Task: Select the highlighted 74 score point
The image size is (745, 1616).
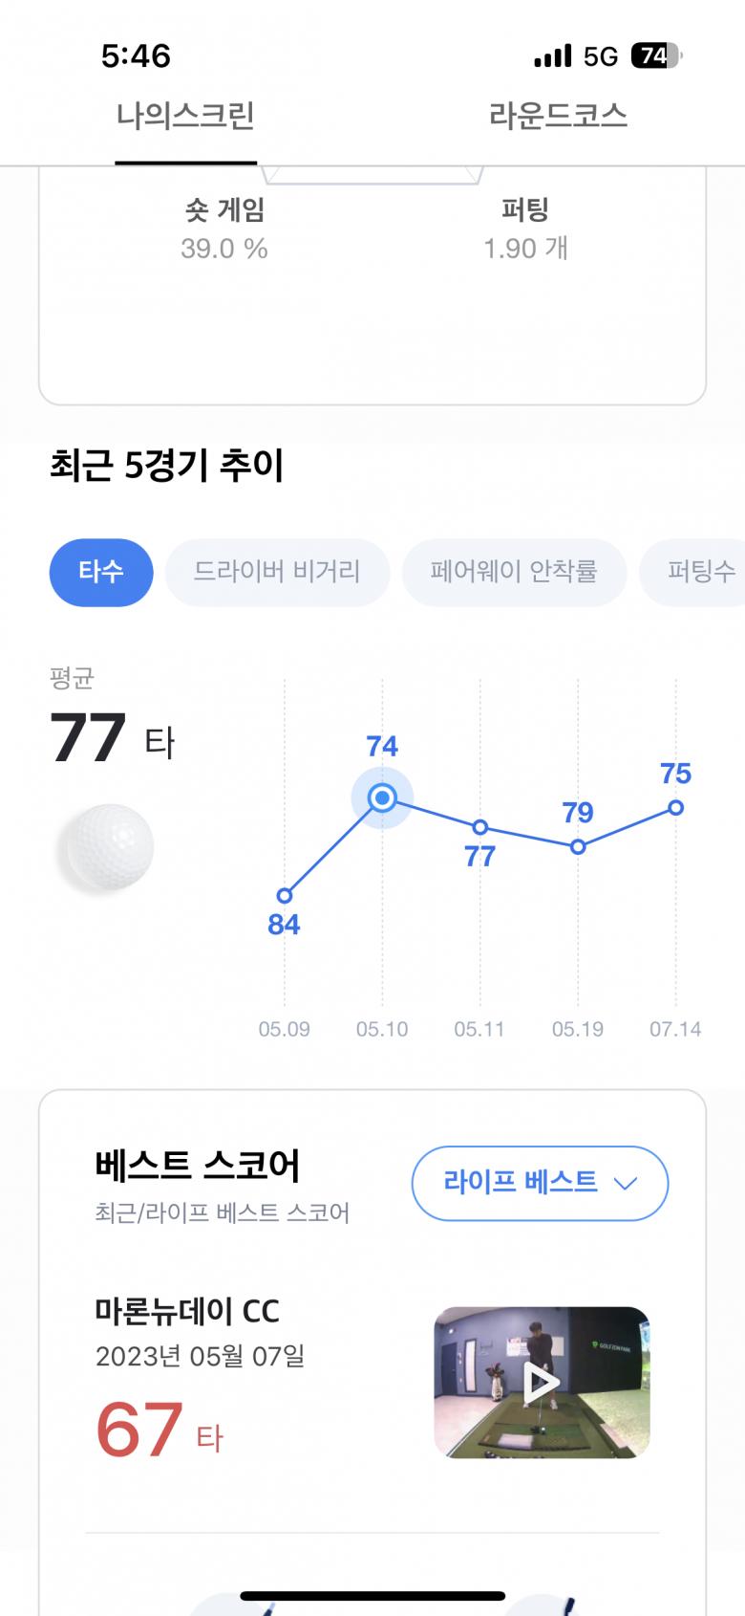Action: click(382, 797)
